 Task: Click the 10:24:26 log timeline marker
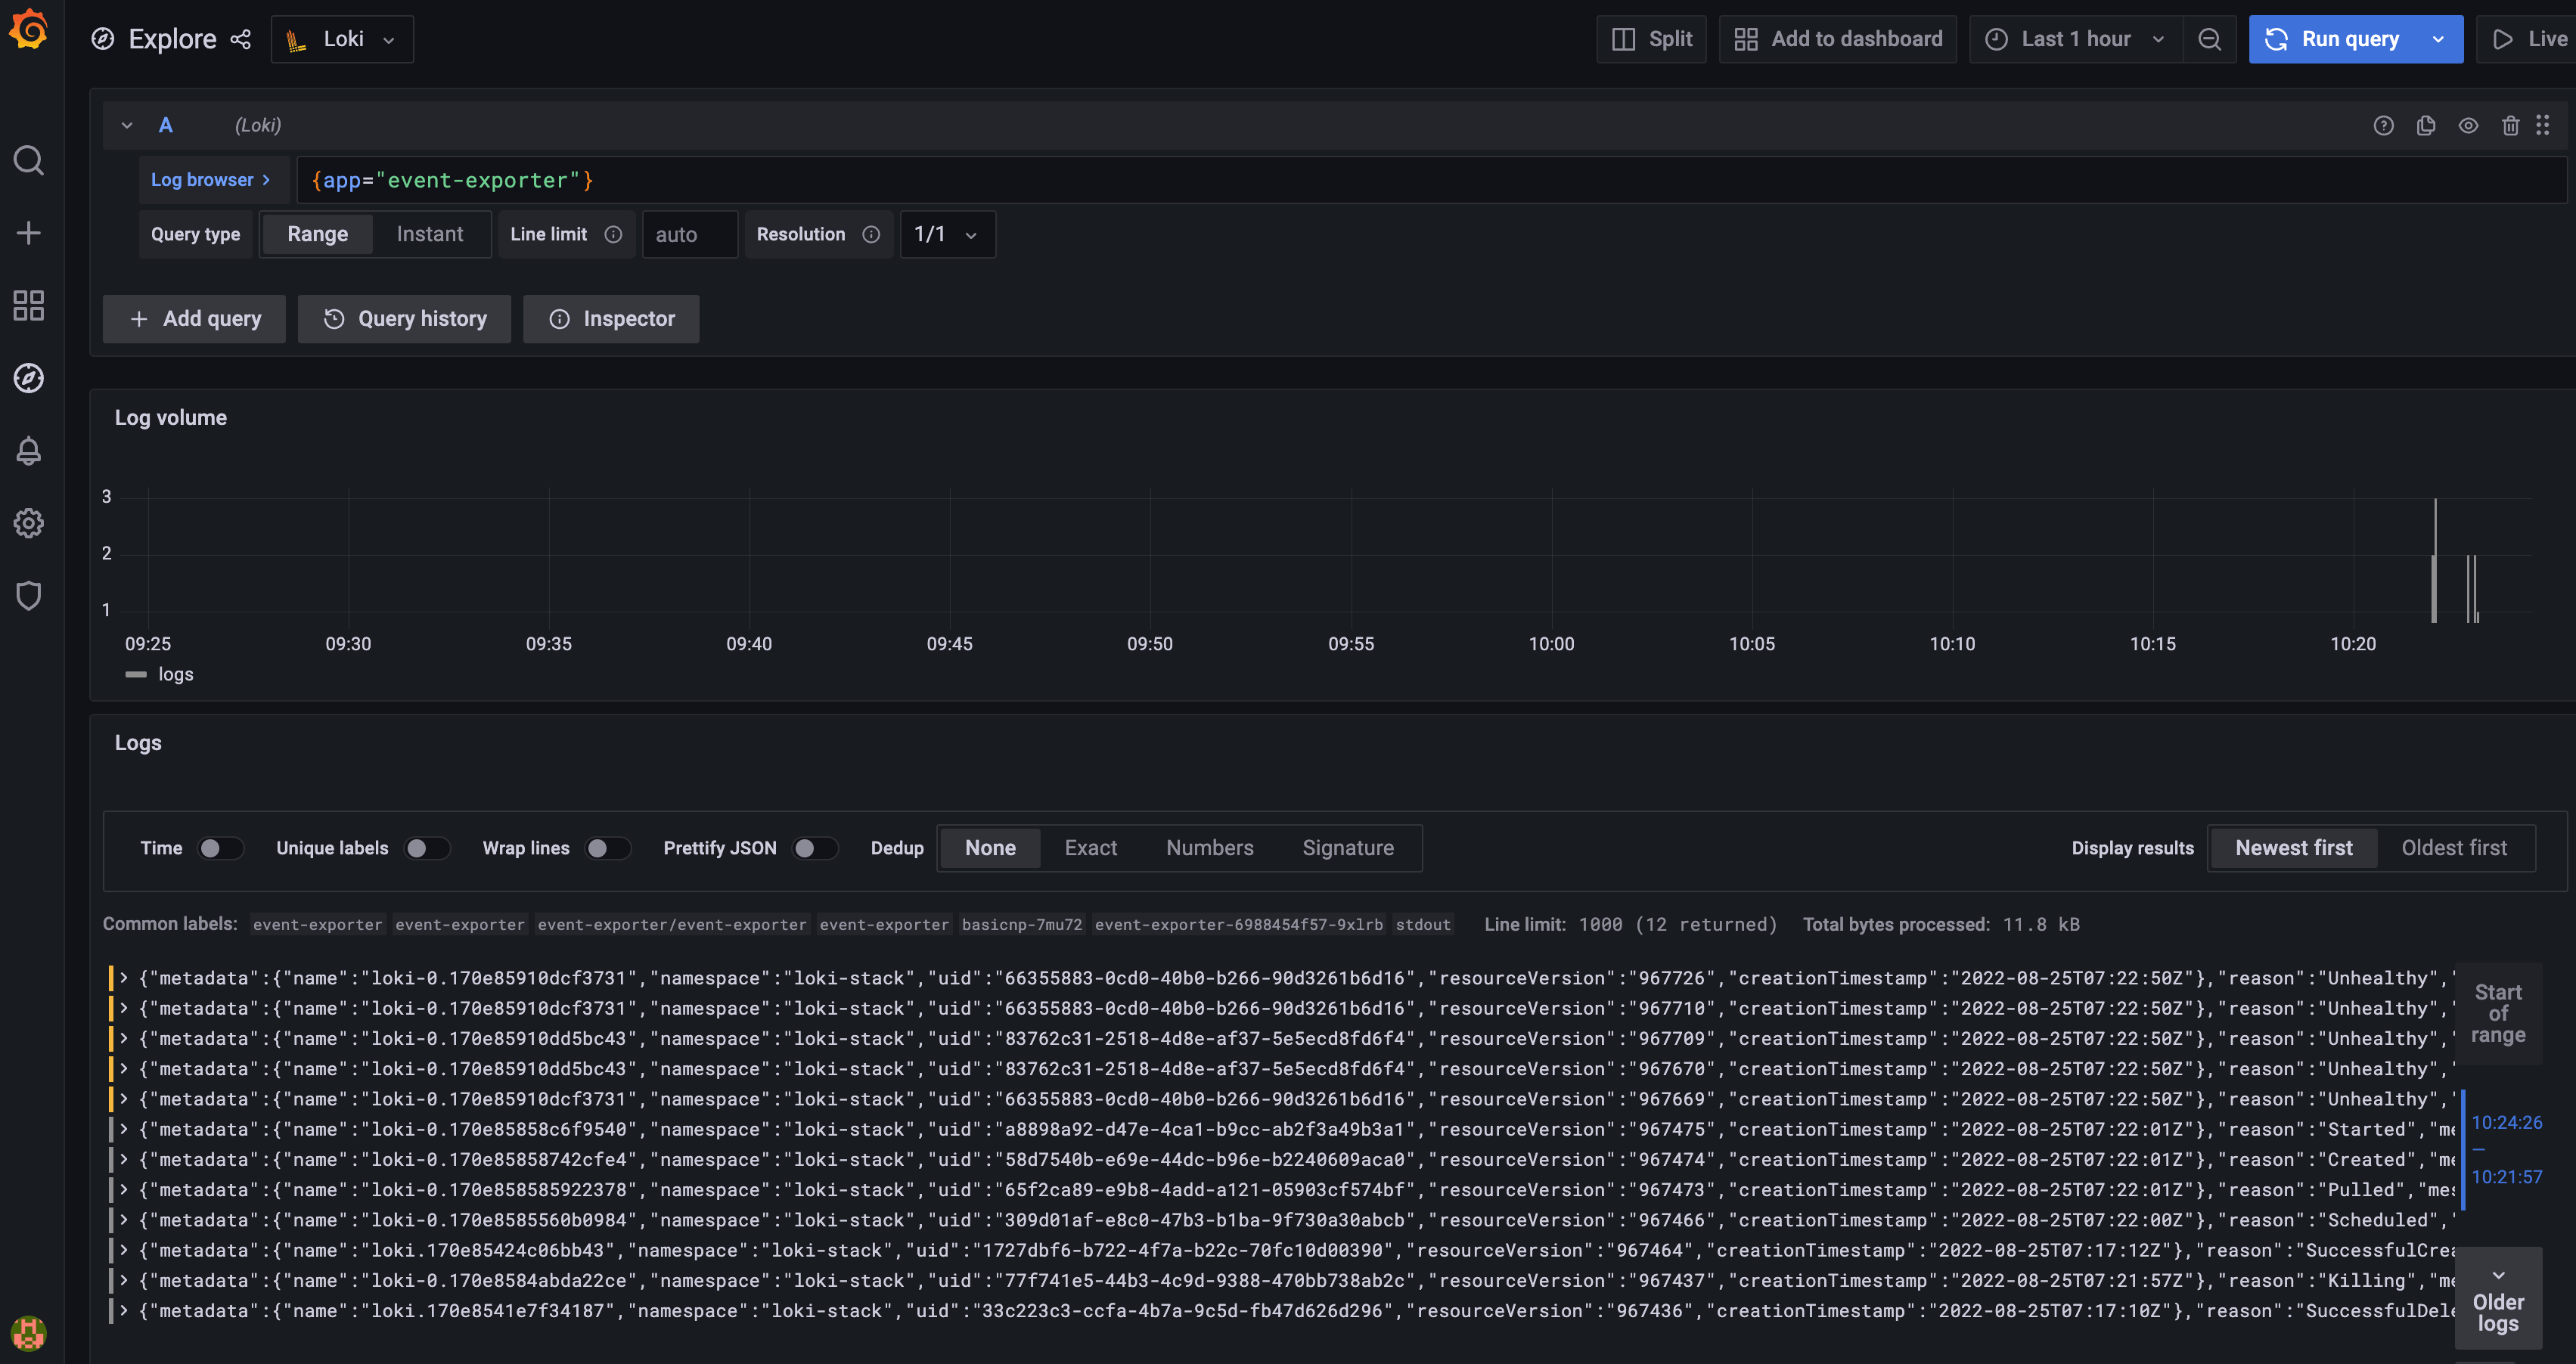click(x=2506, y=1122)
